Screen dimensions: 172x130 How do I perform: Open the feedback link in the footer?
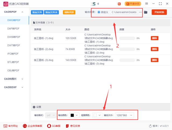[73, 126]
